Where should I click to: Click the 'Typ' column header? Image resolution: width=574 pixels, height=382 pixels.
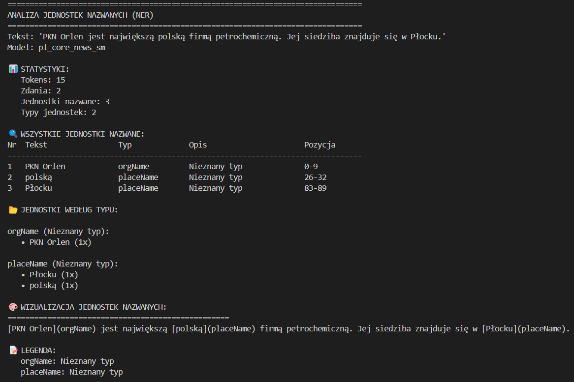pos(125,145)
